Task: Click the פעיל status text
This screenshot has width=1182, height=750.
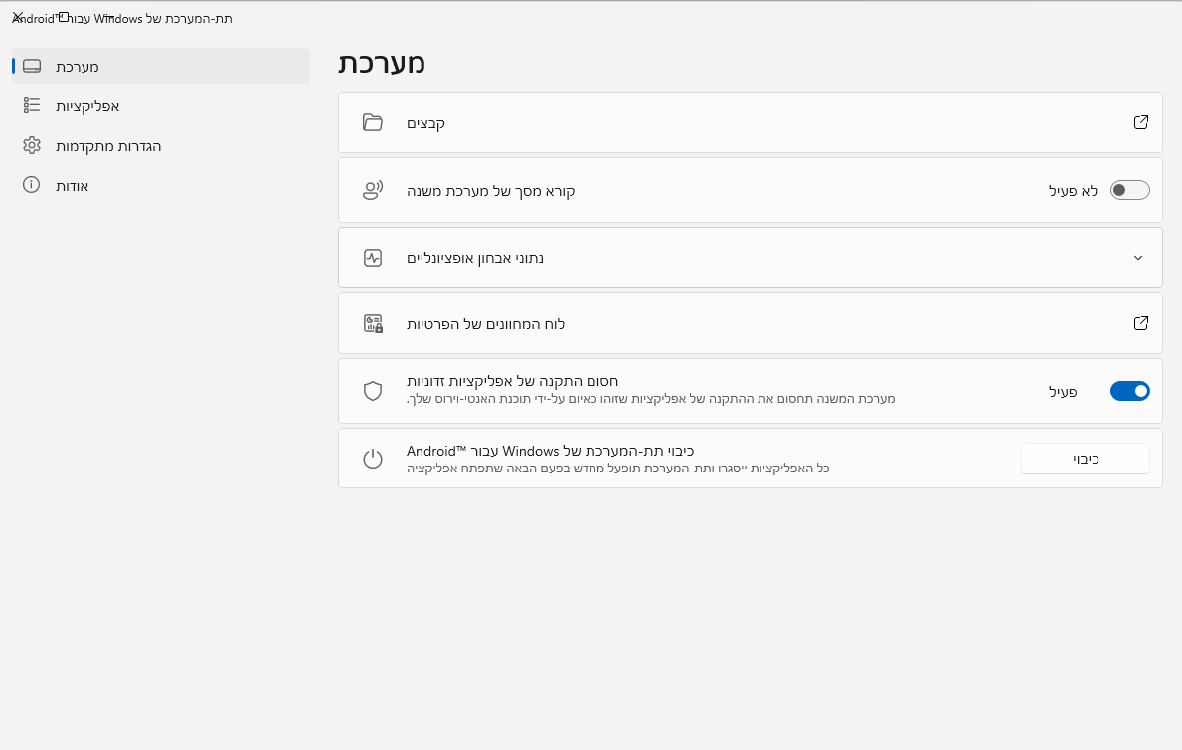Action: (1062, 392)
